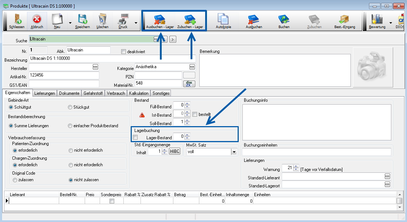Toggle the bestellt checkbox
The height and width of the screenshot is (222, 407).
point(195,114)
